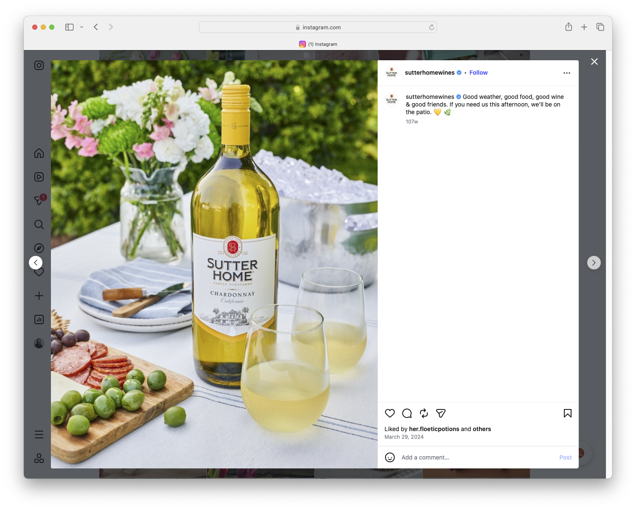Go back using the left carousel arrow
The height and width of the screenshot is (510, 636).
(36, 262)
